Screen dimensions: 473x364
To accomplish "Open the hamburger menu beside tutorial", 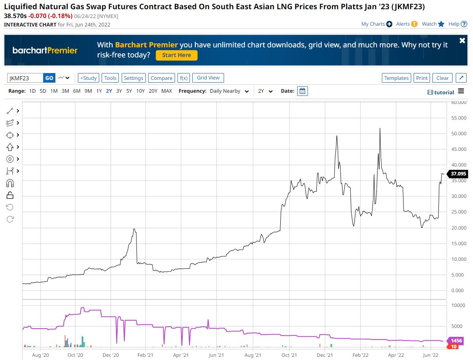I will pos(461,92).
